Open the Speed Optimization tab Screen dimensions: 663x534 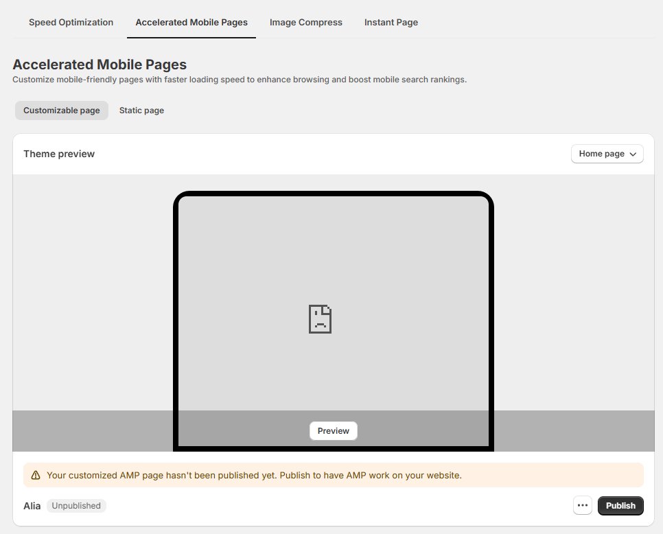click(x=71, y=23)
